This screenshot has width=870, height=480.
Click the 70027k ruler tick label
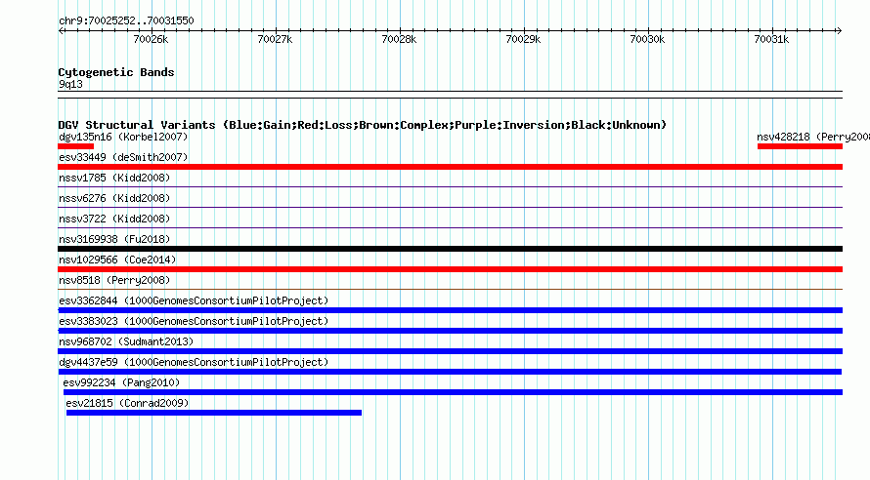pos(276,39)
